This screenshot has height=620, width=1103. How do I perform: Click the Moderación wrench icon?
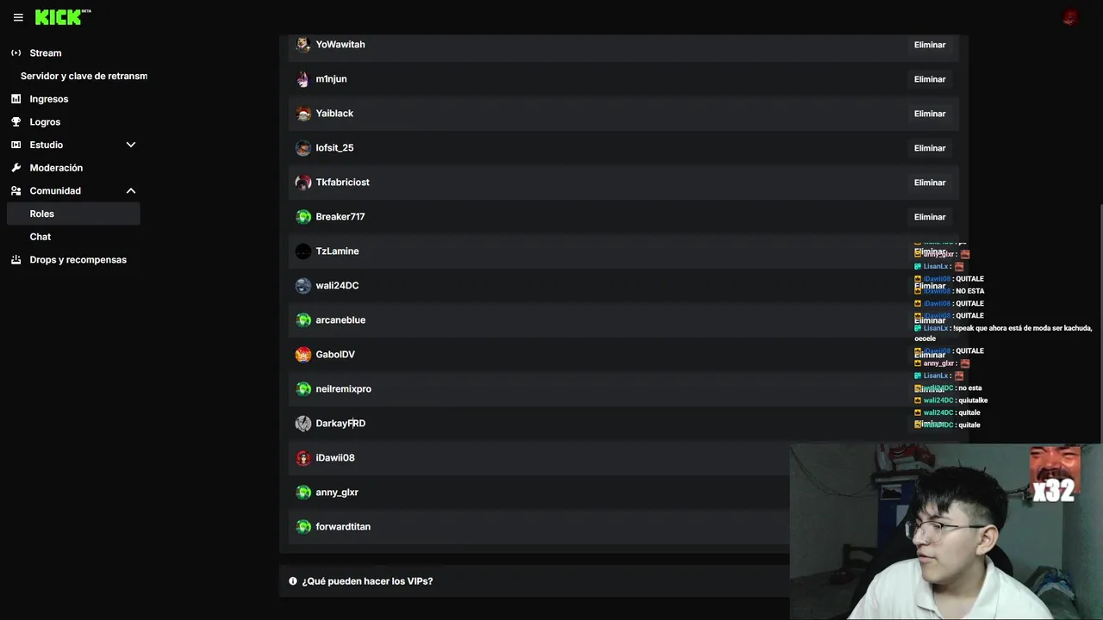click(x=16, y=168)
